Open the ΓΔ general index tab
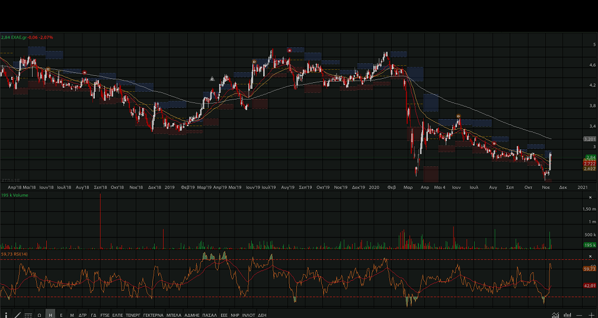598x318 pixels. (x=94, y=315)
